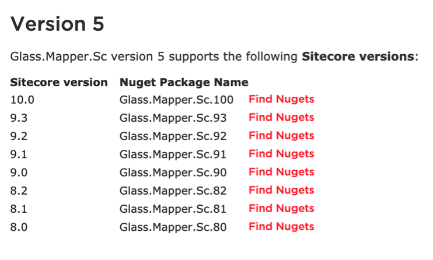This screenshot has width=433, height=260.
Task: Click the Glass.Mapper.Sc.90 package name text
Action: coord(173,173)
